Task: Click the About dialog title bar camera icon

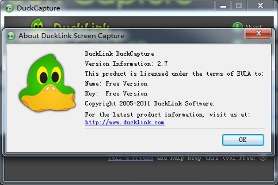Action: [11, 36]
